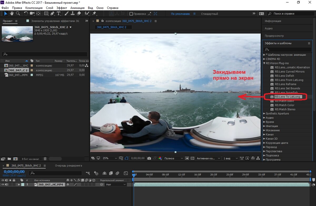Enable the Привязка snapping checkbox
Screen dimensions: 316x206
(131, 14)
